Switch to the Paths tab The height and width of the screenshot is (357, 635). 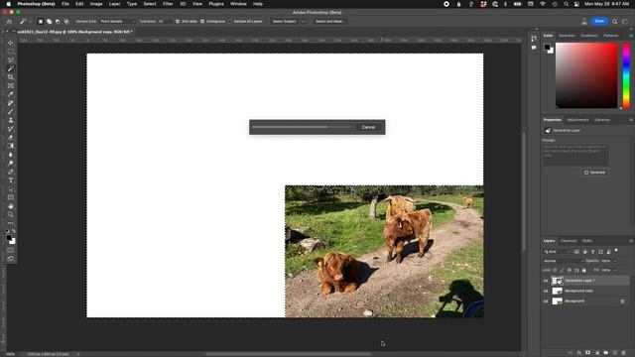coord(587,241)
